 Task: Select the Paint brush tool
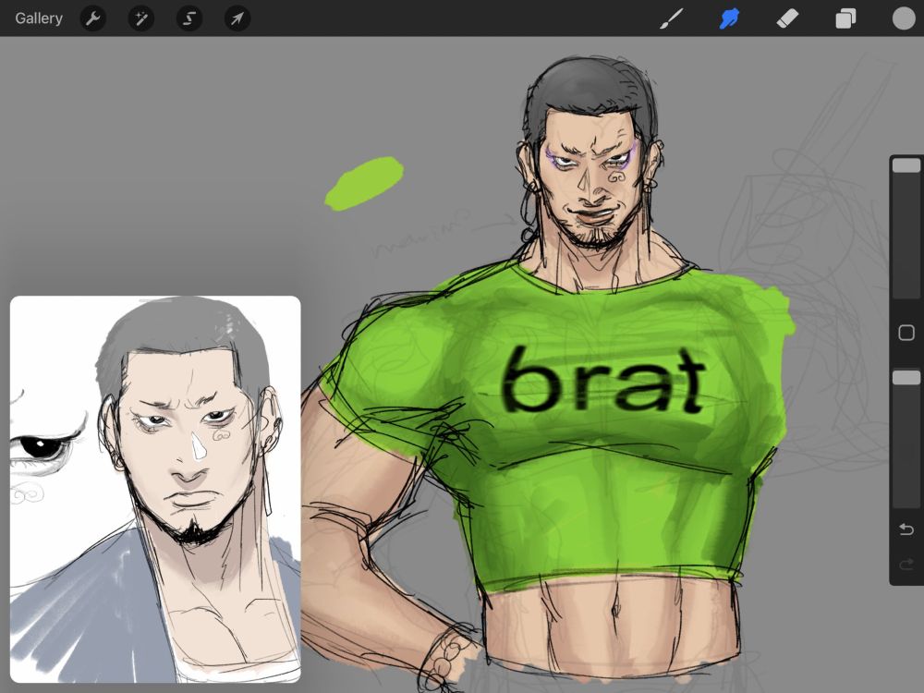(x=671, y=18)
